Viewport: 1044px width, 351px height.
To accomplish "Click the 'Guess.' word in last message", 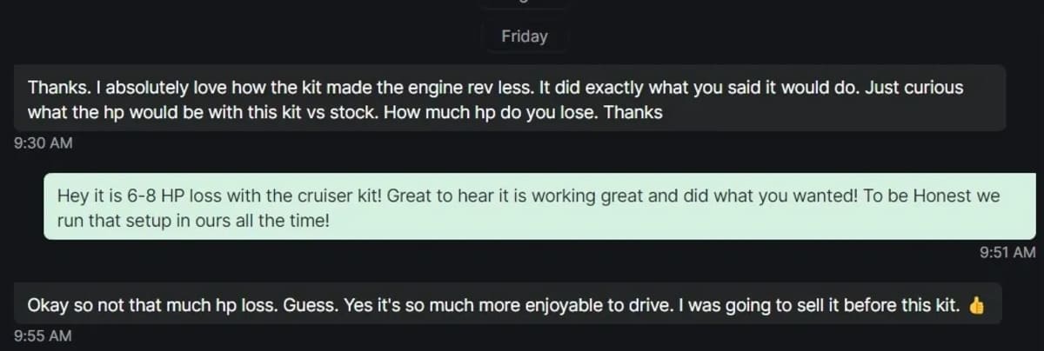I will pyautogui.click(x=311, y=306).
